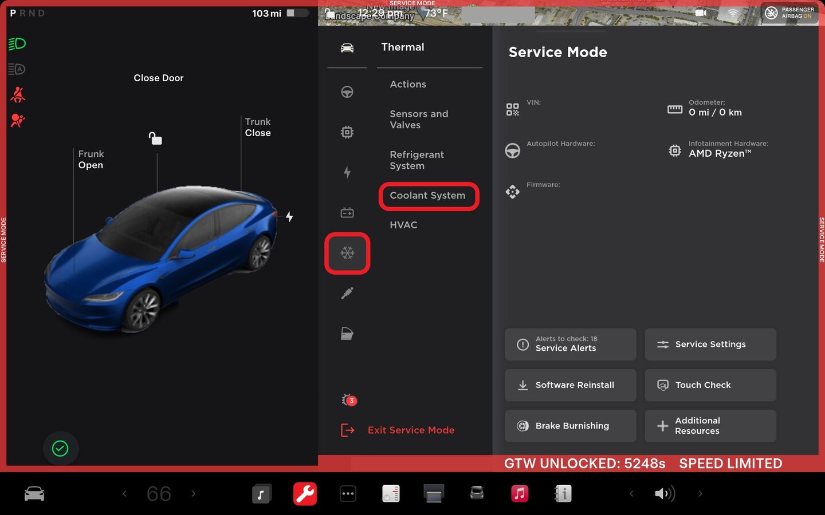Open the HVAC menu item

(x=403, y=225)
